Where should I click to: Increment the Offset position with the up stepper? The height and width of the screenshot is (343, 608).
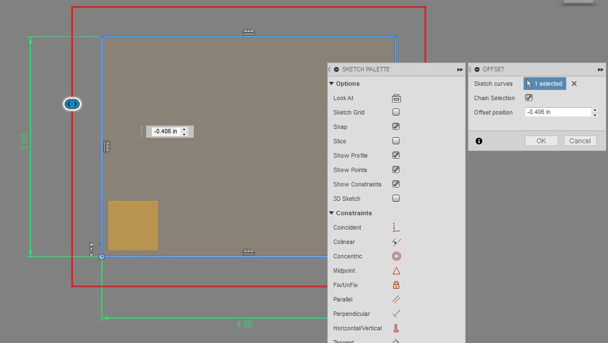595,110
